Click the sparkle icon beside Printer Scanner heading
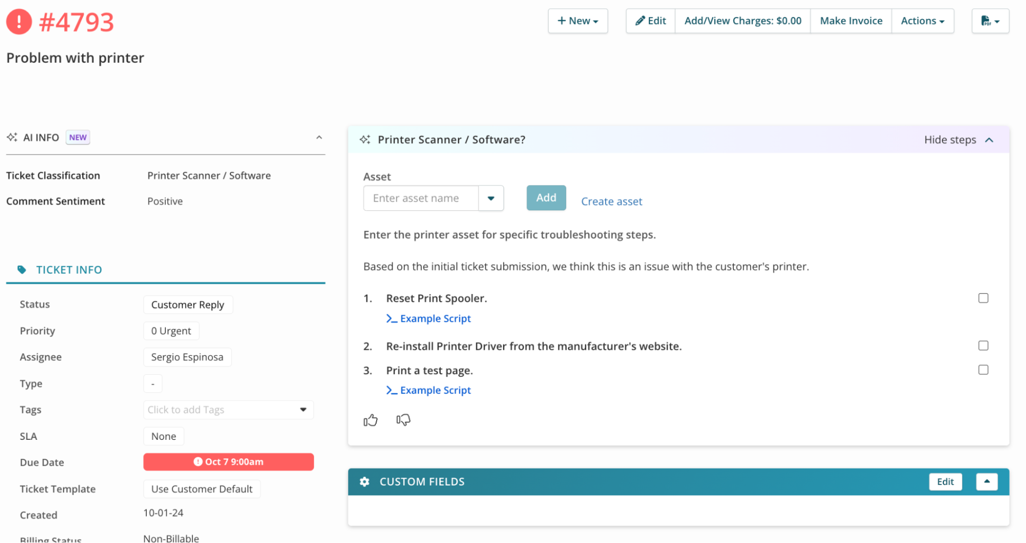Image resolution: width=1026 pixels, height=543 pixels. (x=365, y=140)
